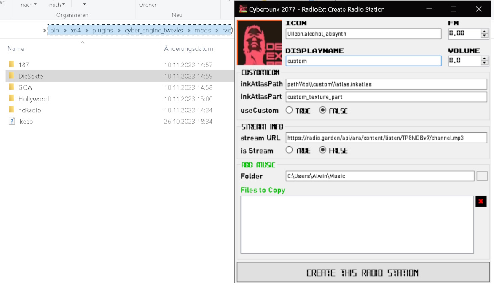
Task: Sort files by the Name column header
Action: (x=16, y=49)
